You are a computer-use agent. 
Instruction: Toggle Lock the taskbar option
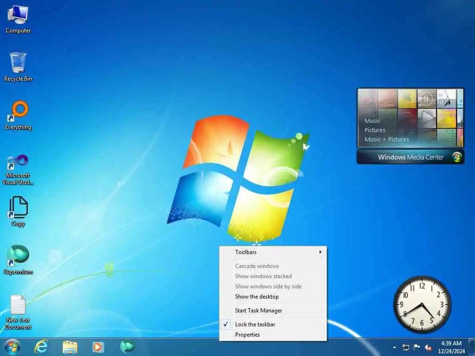[x=273, y=324]
